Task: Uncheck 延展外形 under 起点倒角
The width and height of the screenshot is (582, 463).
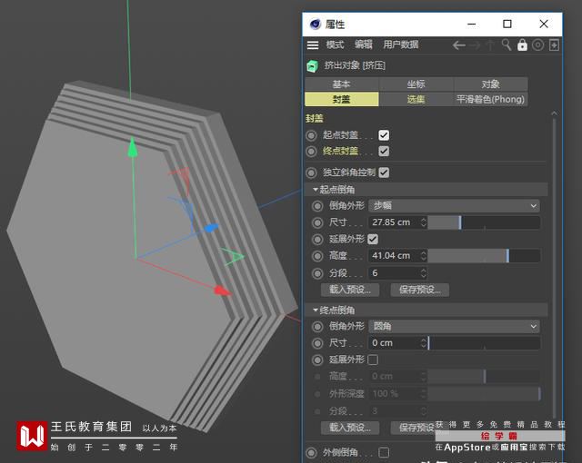Action: click(x=373, y=240)
